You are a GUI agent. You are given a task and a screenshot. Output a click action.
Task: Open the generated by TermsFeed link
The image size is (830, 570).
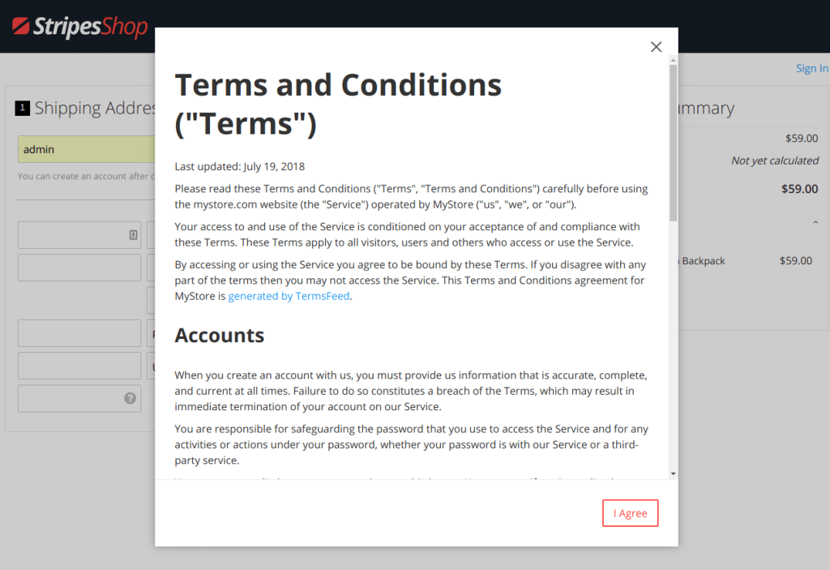[x=289, y=296]
